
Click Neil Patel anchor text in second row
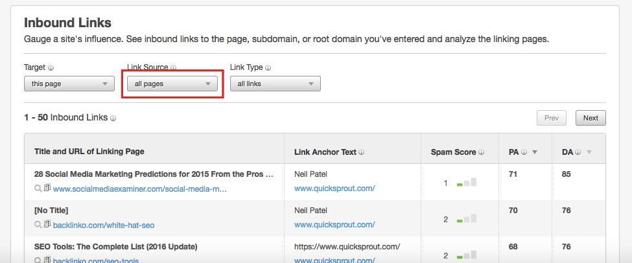(x=310, y=211)
